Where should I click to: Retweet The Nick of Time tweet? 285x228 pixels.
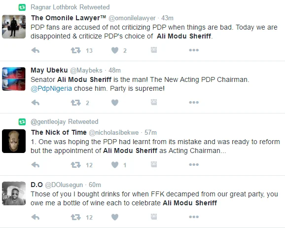click(75, 165)
